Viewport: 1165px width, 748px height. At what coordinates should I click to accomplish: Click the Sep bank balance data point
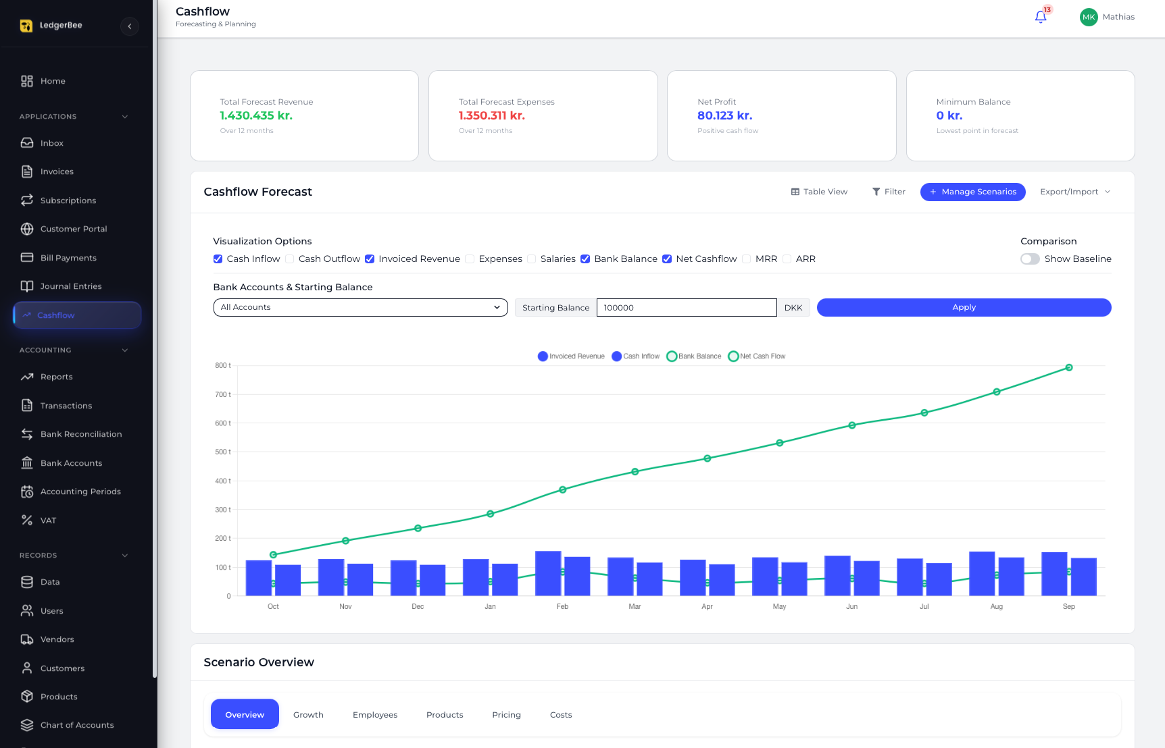pyautogui.click(x=1069, y=368)
